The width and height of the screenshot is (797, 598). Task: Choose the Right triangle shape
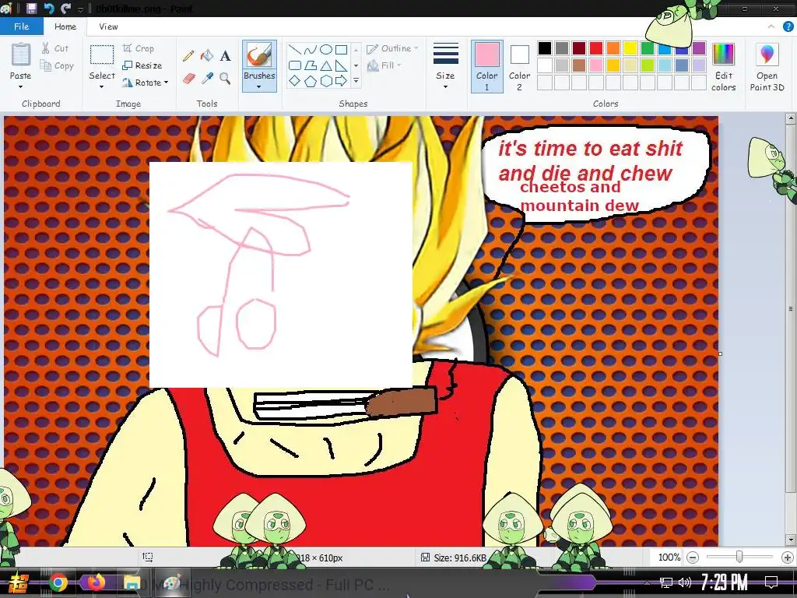(342, 65)
